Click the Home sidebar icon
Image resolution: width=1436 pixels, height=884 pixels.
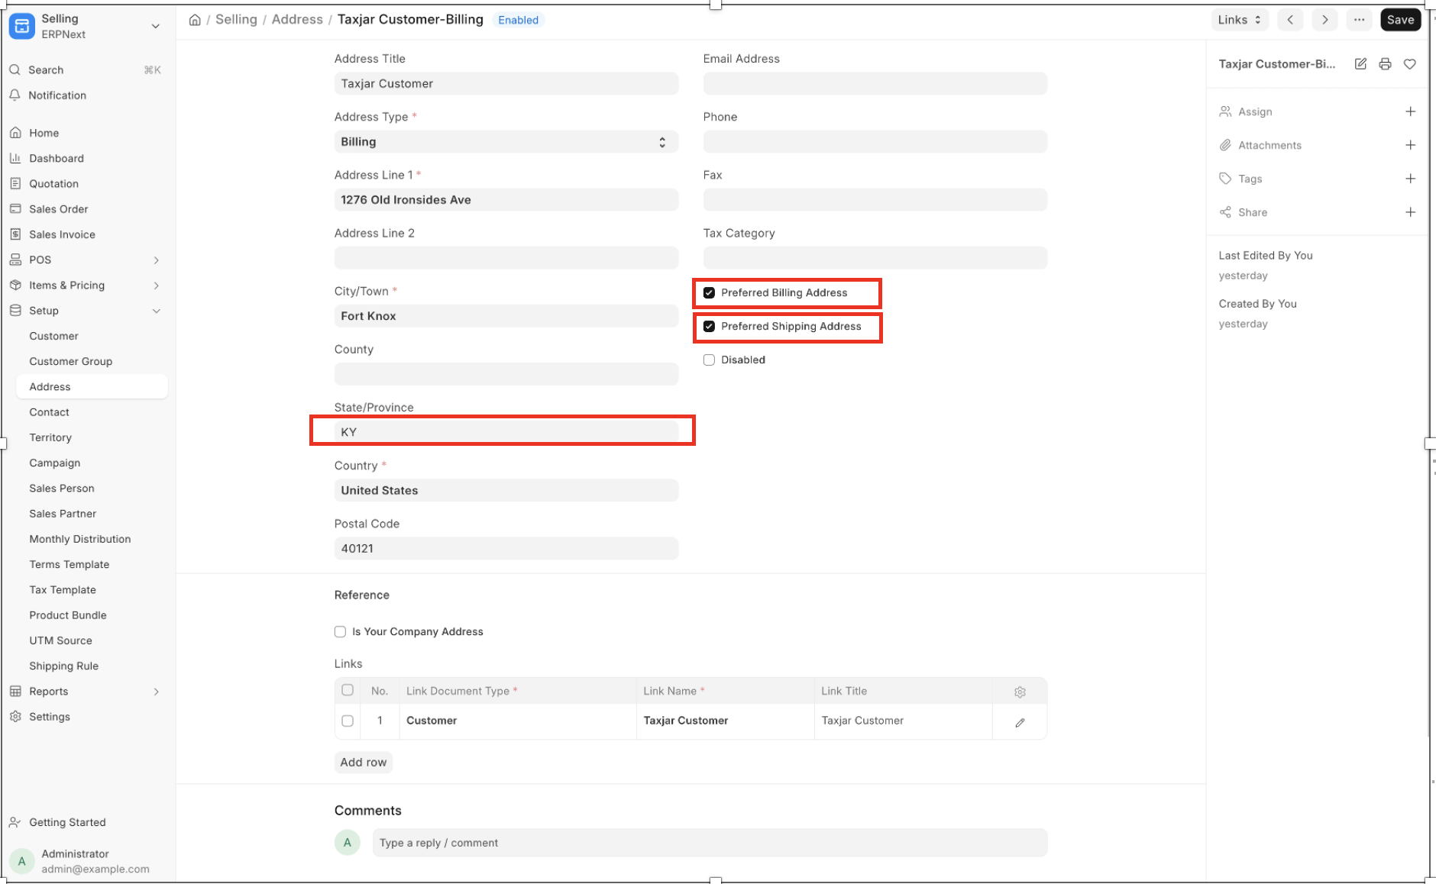point(15,133)
